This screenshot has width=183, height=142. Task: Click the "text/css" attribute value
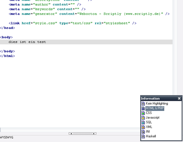click(82, 23)
